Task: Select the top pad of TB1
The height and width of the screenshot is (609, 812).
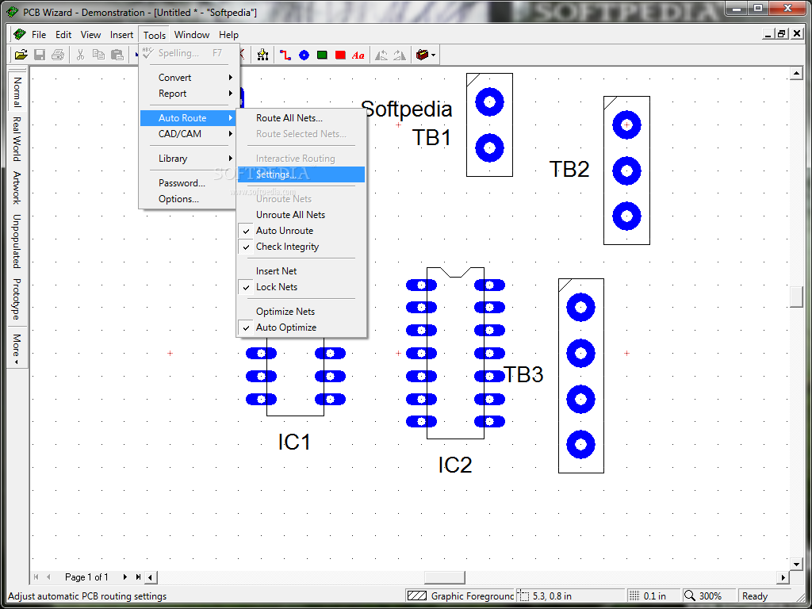Action: pyautogui.click(x=489, y=102)
